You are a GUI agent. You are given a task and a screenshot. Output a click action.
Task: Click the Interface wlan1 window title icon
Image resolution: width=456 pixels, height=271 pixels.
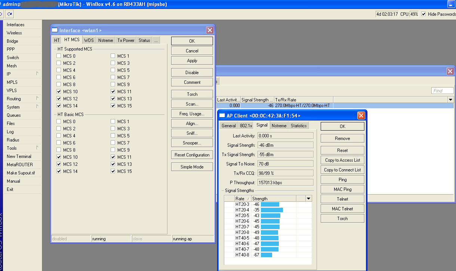[55, 30]
